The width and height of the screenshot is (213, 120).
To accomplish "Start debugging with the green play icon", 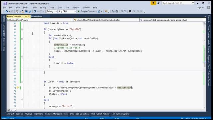I will [x=79, y=11].
